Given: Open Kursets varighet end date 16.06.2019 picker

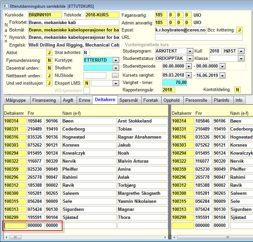Looking at the screenshot, I should pyautogui.click(x=222, y=75).
